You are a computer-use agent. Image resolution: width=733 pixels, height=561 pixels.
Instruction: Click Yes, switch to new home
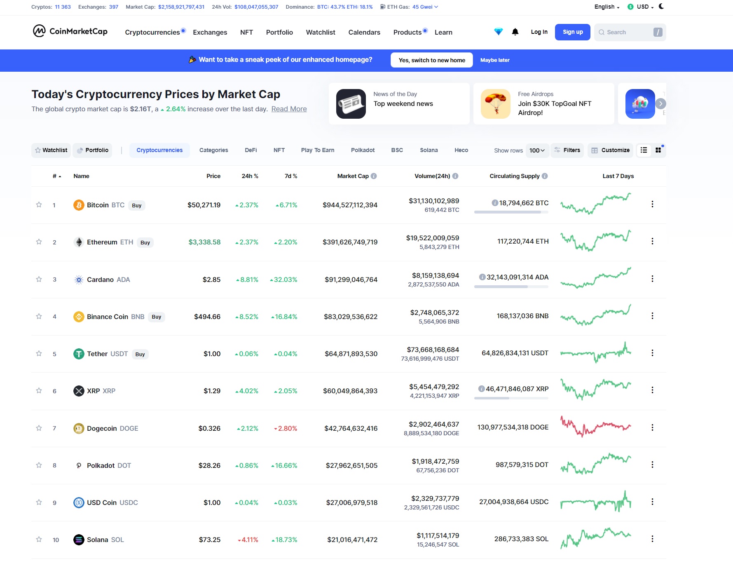tap(432, 60)
